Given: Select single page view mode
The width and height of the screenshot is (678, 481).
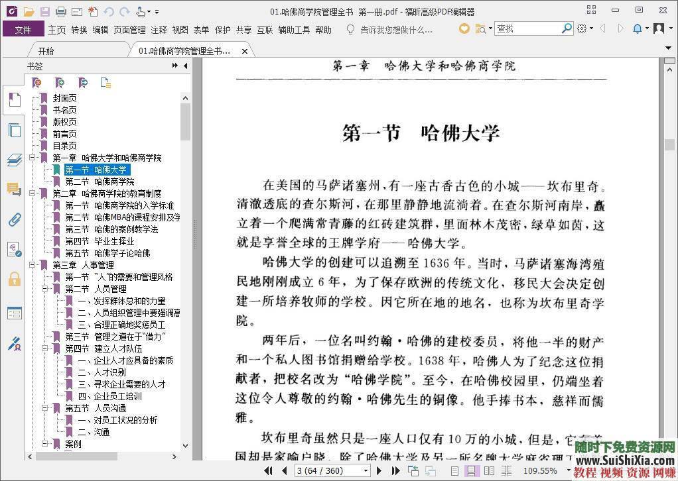Looking at the screenshot, I should click(454, 470).
